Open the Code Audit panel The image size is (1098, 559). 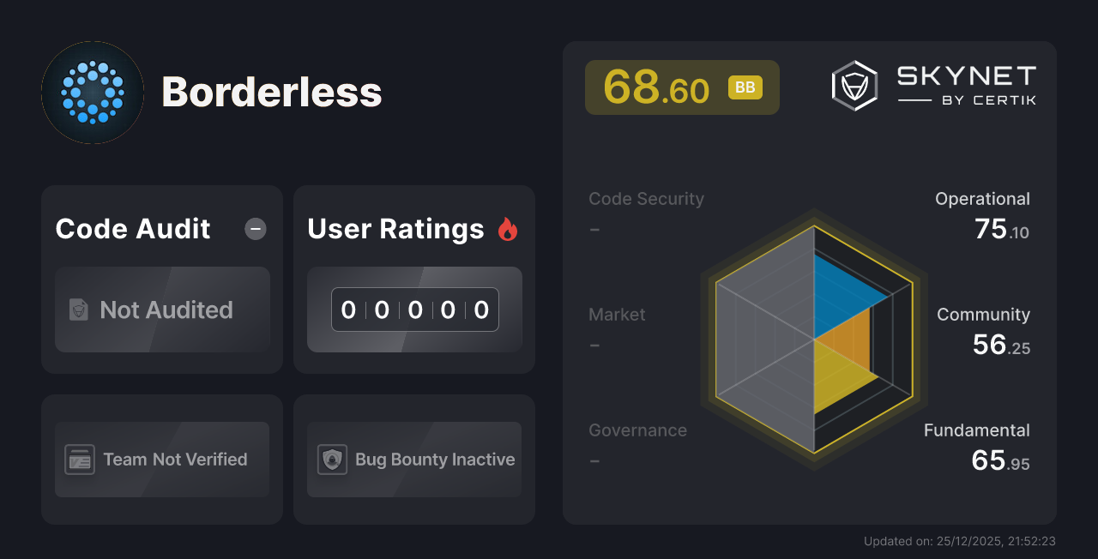(132, 228)
